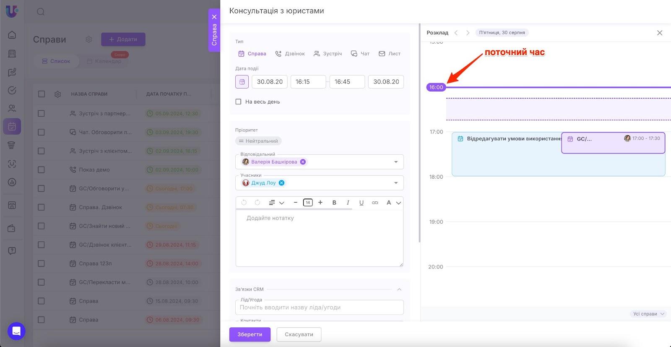Image resolution: width=671 pixels, height=347 pixels.
Task: Open the GC/... 17:00 - 17:30 event
Action: pyautogui.click(x=613, y=143)
